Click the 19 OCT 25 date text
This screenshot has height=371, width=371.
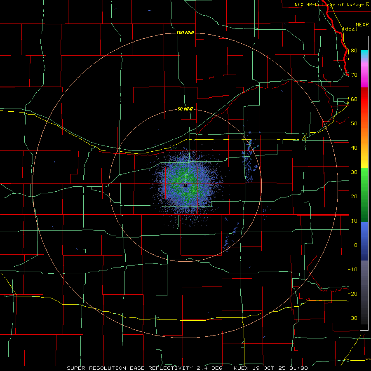(270, 368)
